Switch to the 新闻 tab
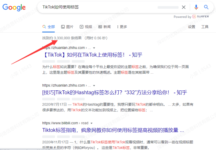This screenshot has height=150, width=216. click(x=105, y=27)
